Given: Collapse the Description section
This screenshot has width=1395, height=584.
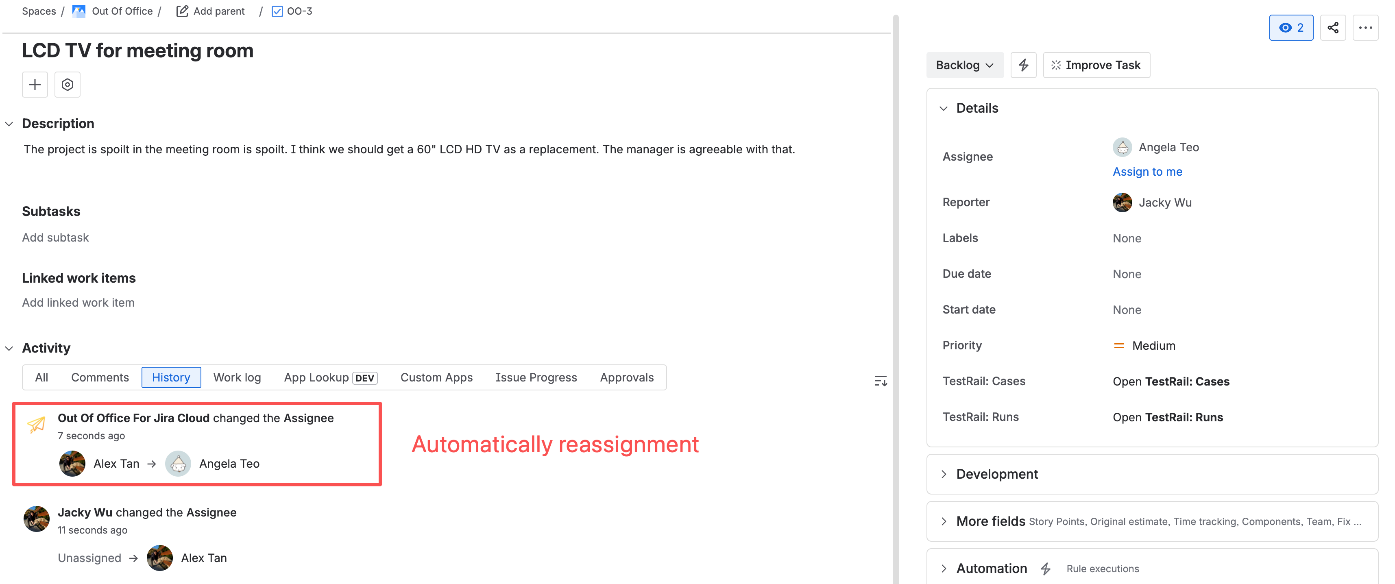Looking at the screenshot, I should coord(9,124).
